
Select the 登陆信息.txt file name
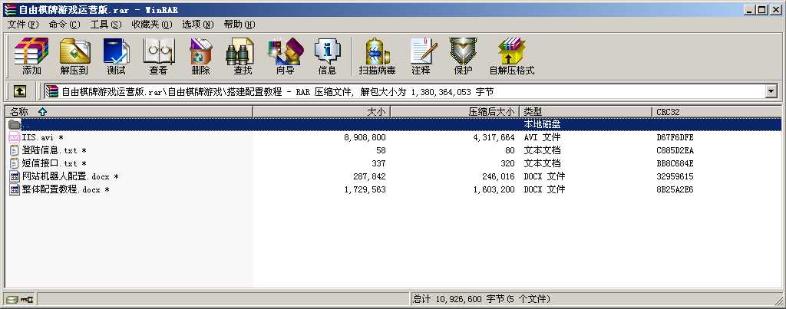[x=54, y=150]
